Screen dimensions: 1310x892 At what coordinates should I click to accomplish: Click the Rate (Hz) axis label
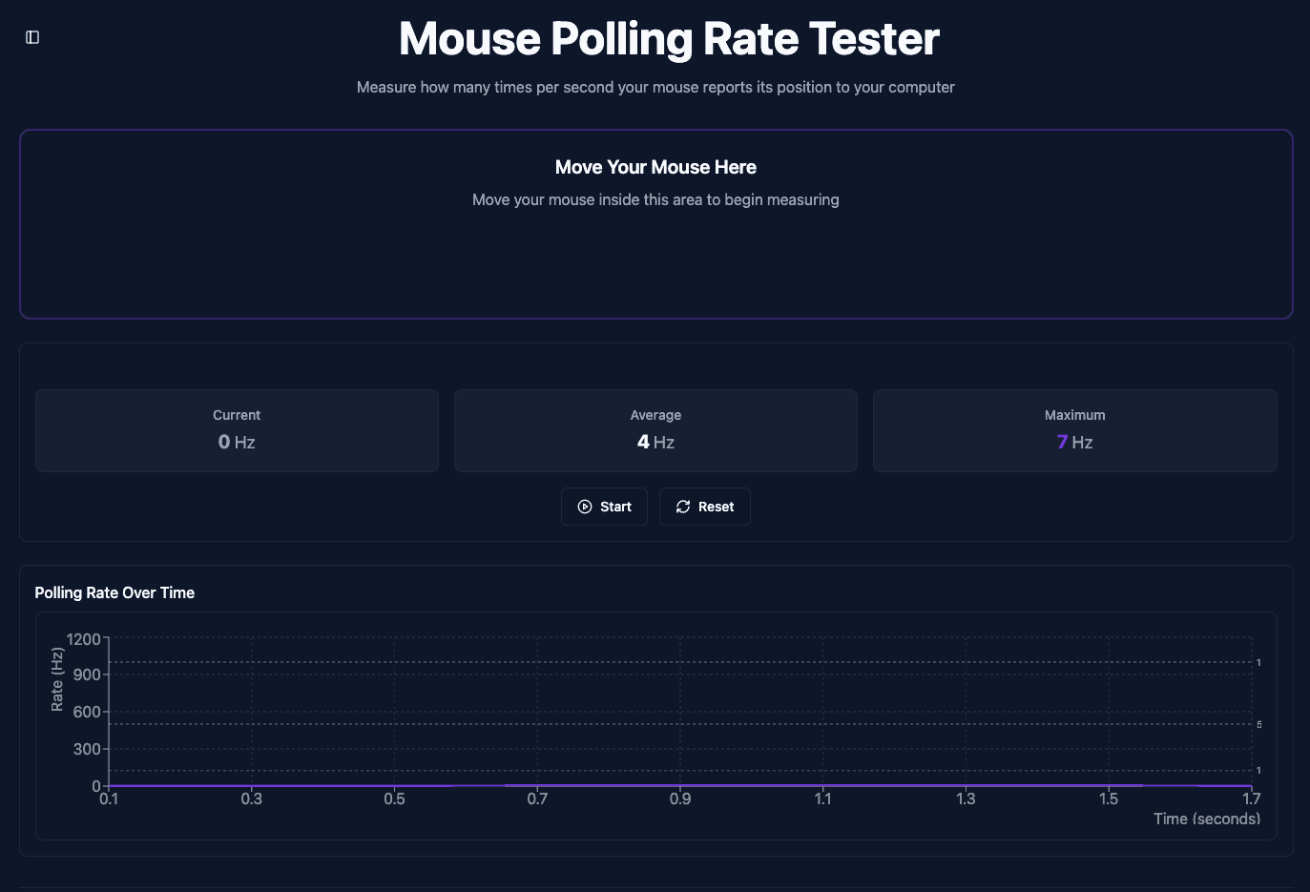(57, 679)
